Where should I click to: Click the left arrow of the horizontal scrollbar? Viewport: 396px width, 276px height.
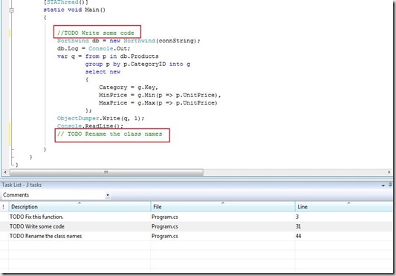[x=5, y=172]
